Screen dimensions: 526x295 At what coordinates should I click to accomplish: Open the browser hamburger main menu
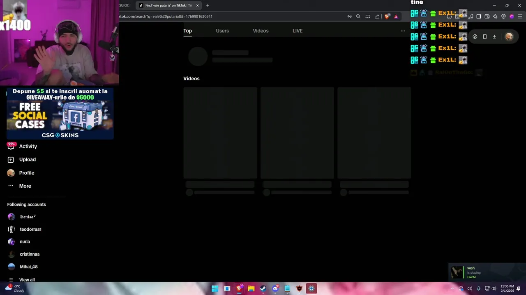click(520, 16)
